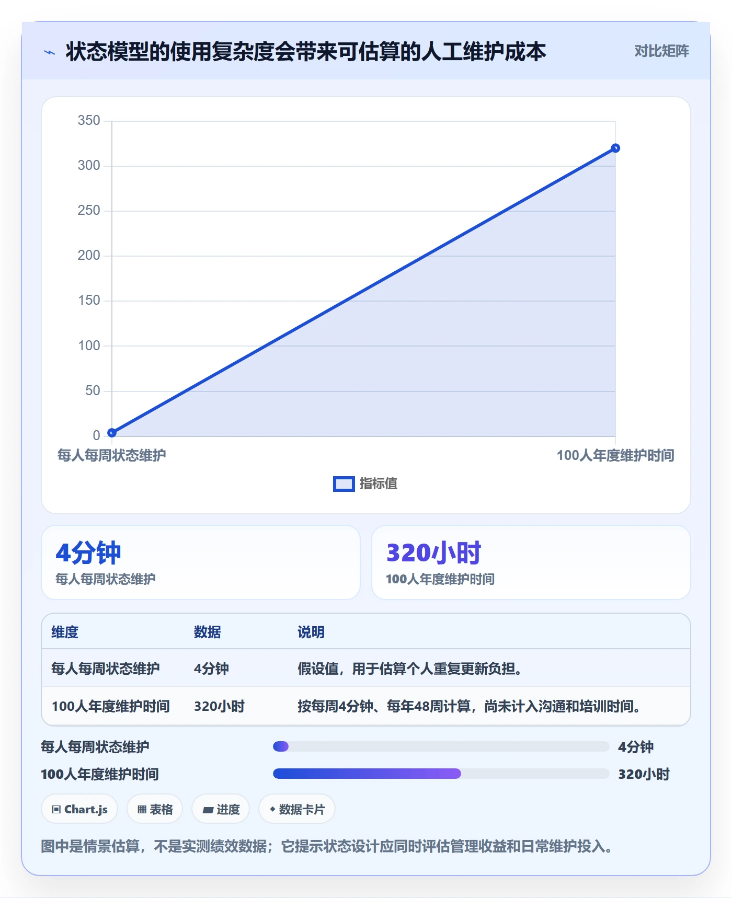The image size is (732, 898).
Task: Click table cell 每人每周状态维护
Action: tap(106, 669)
